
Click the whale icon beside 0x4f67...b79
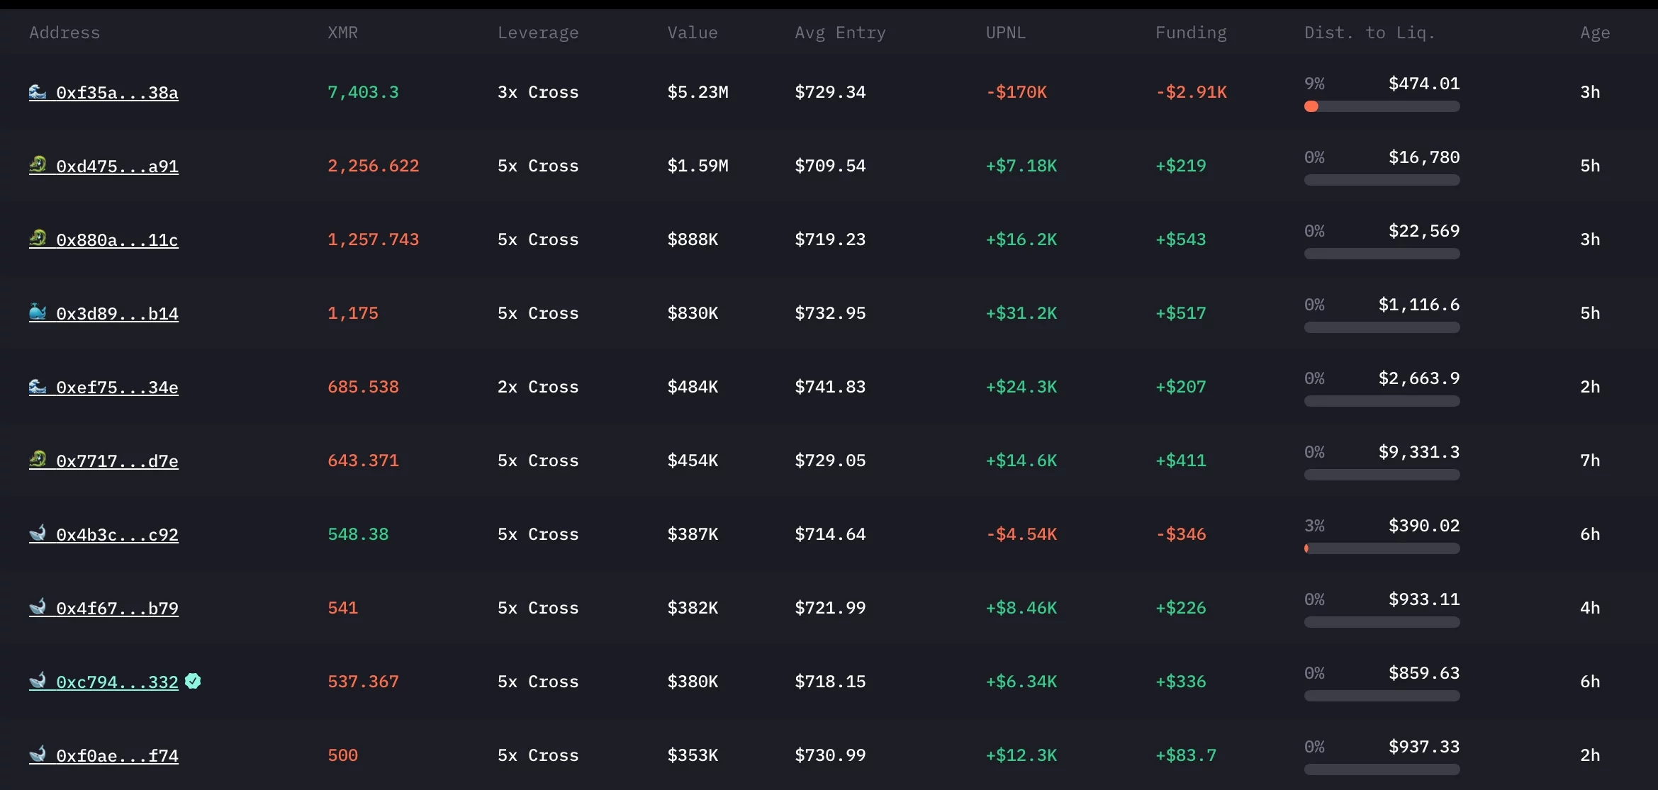[39, 607]
